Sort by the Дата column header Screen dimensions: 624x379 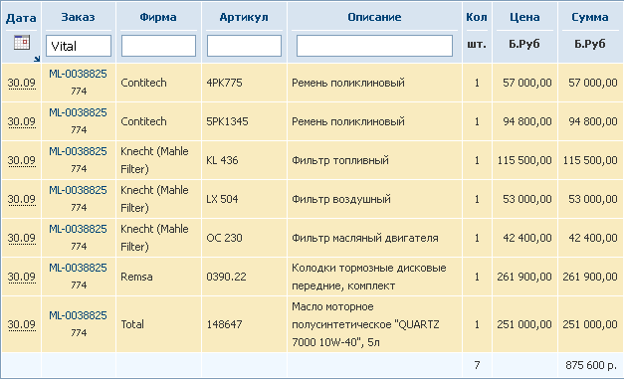tap(21, 18)
